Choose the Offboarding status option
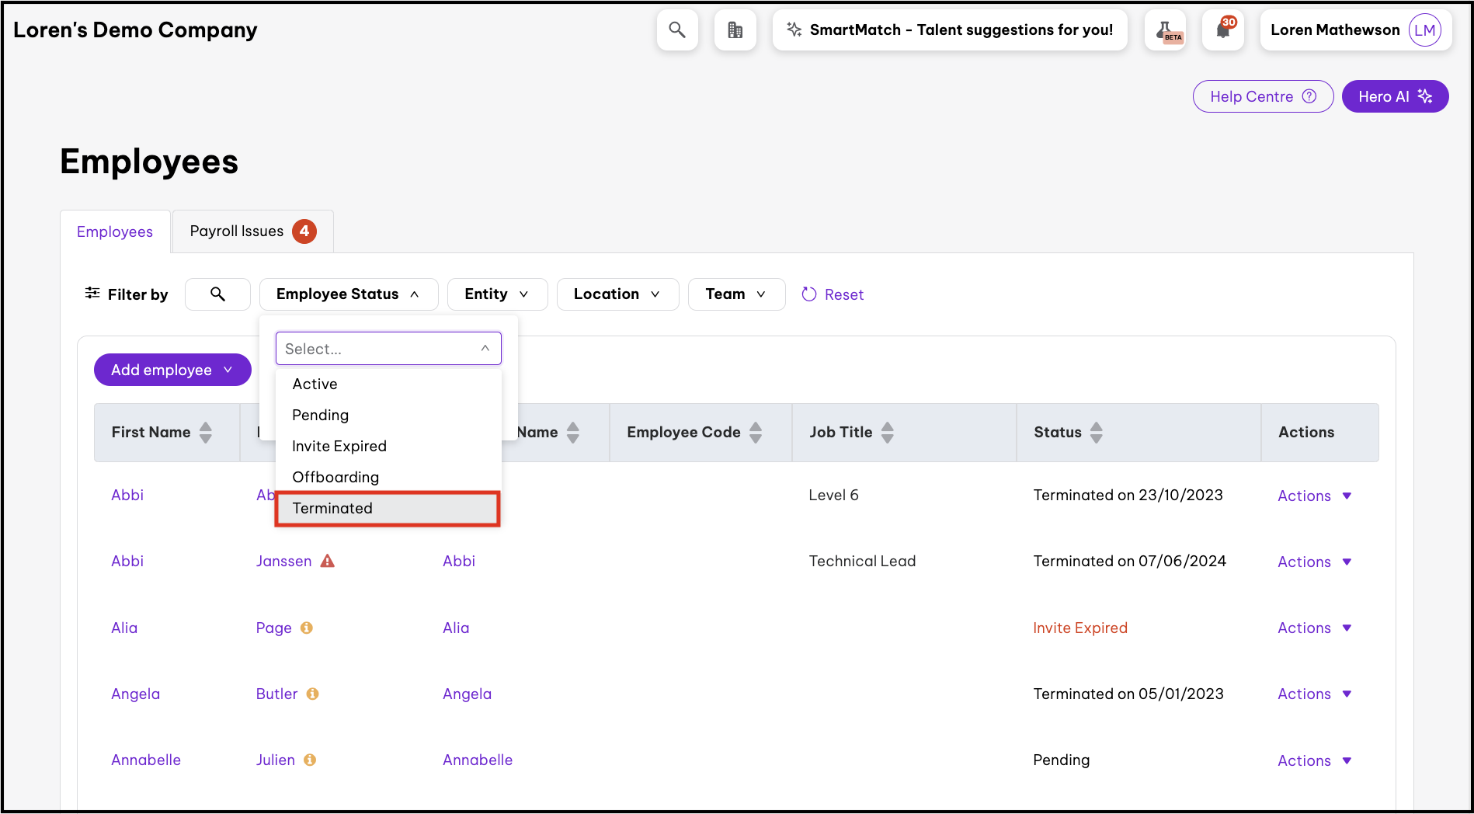Viewport: 1474px width, 814px height. pyautogui.click(x=335, y=477)
